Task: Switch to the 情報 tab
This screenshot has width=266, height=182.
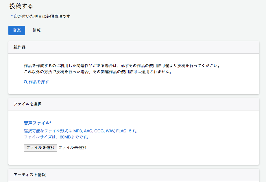Action: tap(37, 31)
